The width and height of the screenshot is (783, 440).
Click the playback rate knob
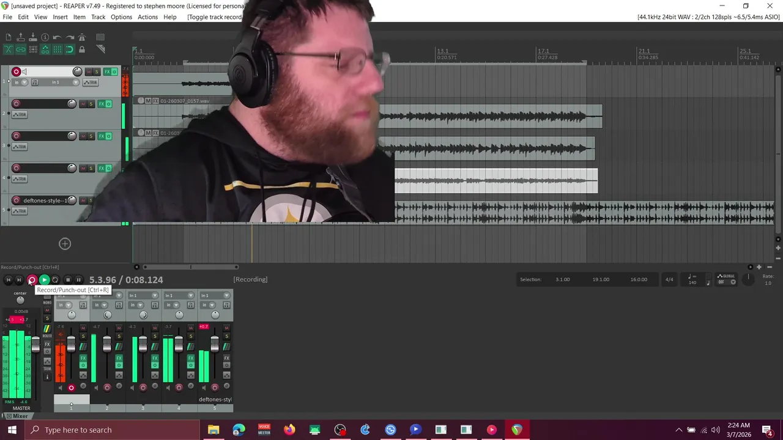(x=748, y=279)
